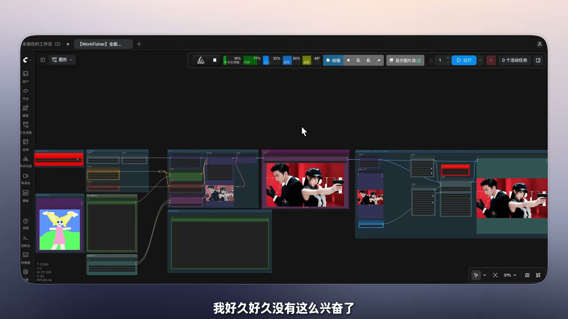Toggle link visibility icon at bottom right
The image size is (568, 319).
[538, 275]
